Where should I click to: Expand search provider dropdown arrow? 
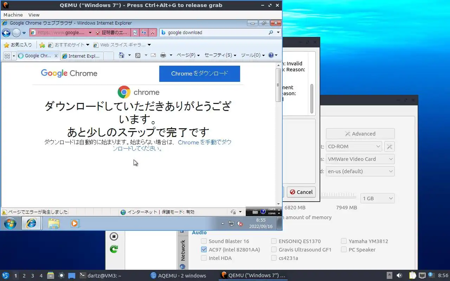[278, 32]
